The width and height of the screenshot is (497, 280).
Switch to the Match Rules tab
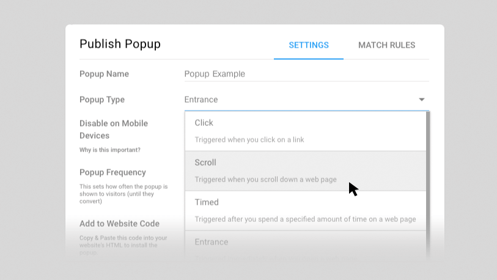click(x=386, y=45)
